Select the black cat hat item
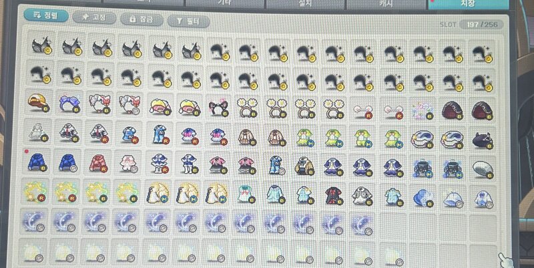 coord(483,140)
